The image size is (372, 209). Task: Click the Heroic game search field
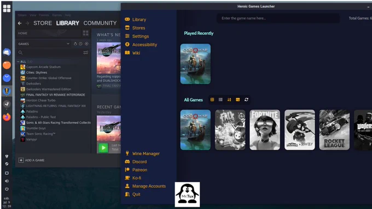click(278, 18)
